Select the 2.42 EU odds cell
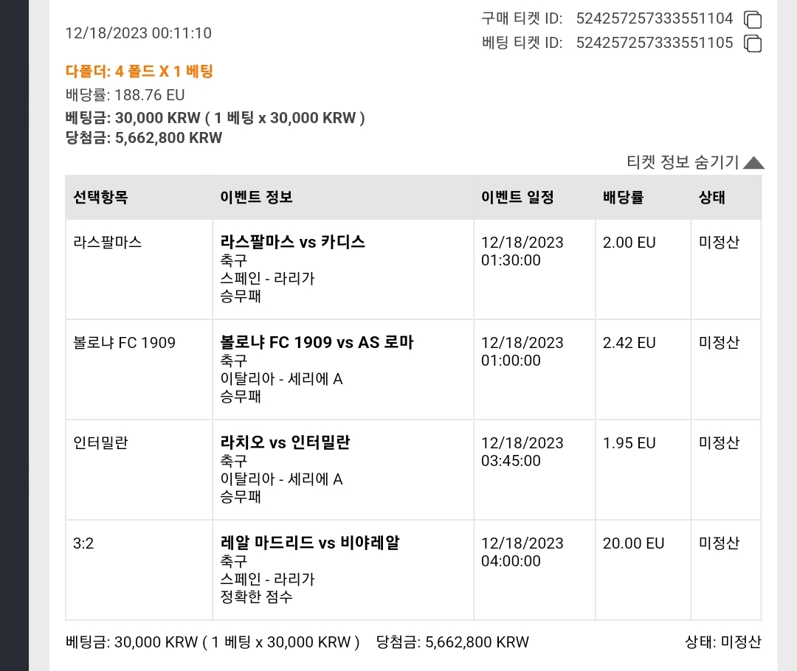 tap(629, 343)
